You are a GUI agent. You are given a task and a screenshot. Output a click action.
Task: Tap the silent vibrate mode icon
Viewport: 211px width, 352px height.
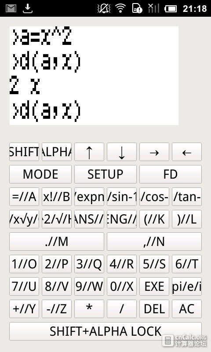pyautogui.click(x=104, y=8)
